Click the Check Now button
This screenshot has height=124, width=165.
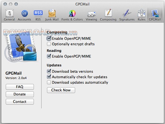pos(61,90)
